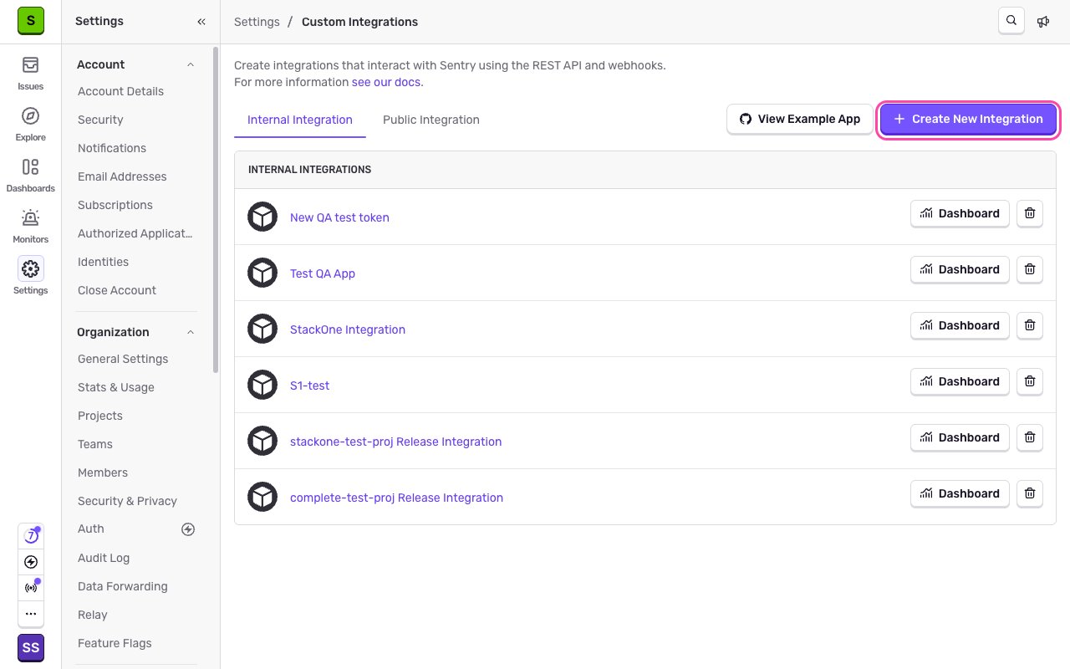The image size is (1070, 669).
Task: Click Settings in the breadcrumb
Action: [257, 22]
